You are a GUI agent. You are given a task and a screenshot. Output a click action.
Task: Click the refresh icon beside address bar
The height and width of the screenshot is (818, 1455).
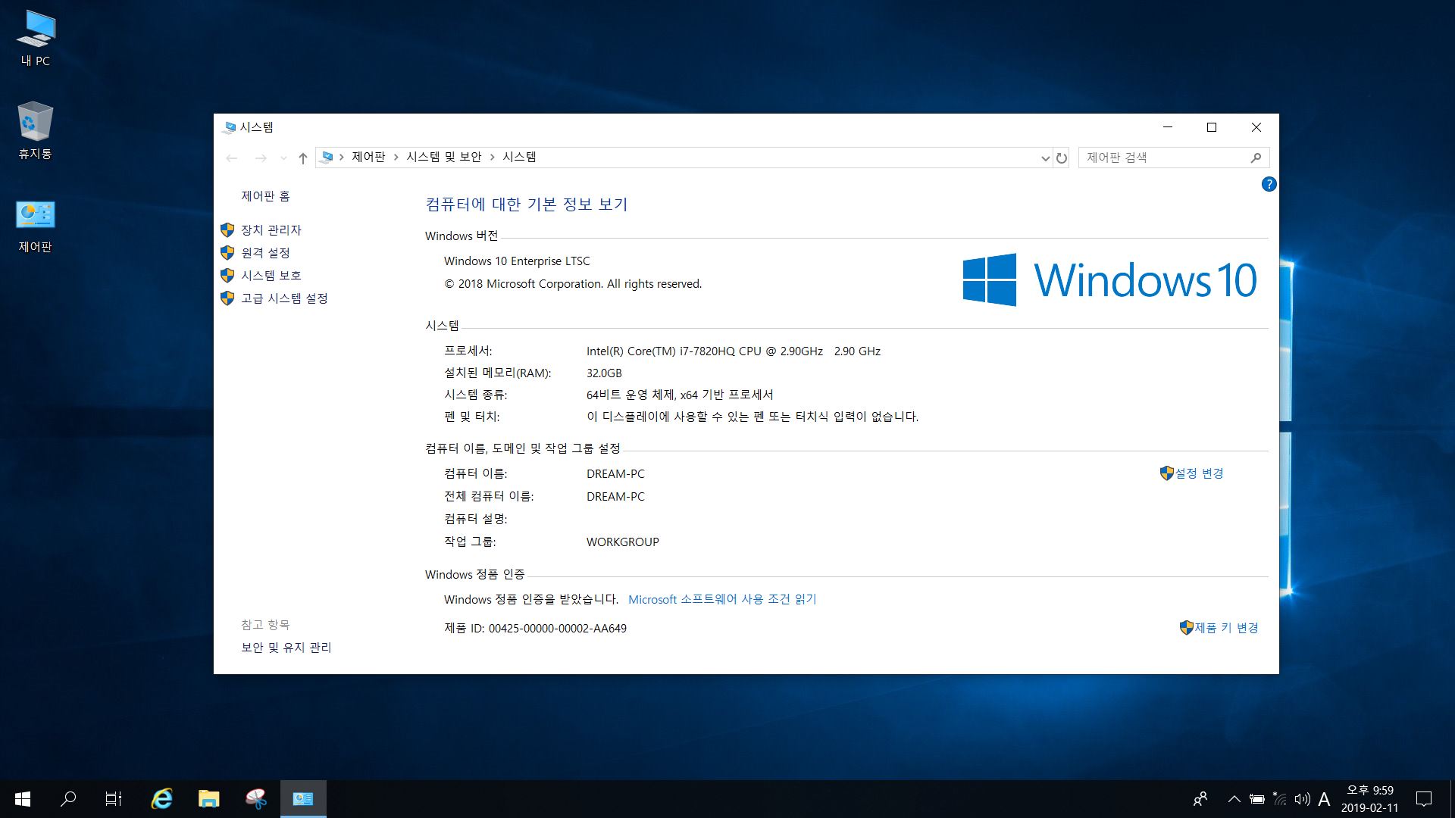[x=1062, y=158]
